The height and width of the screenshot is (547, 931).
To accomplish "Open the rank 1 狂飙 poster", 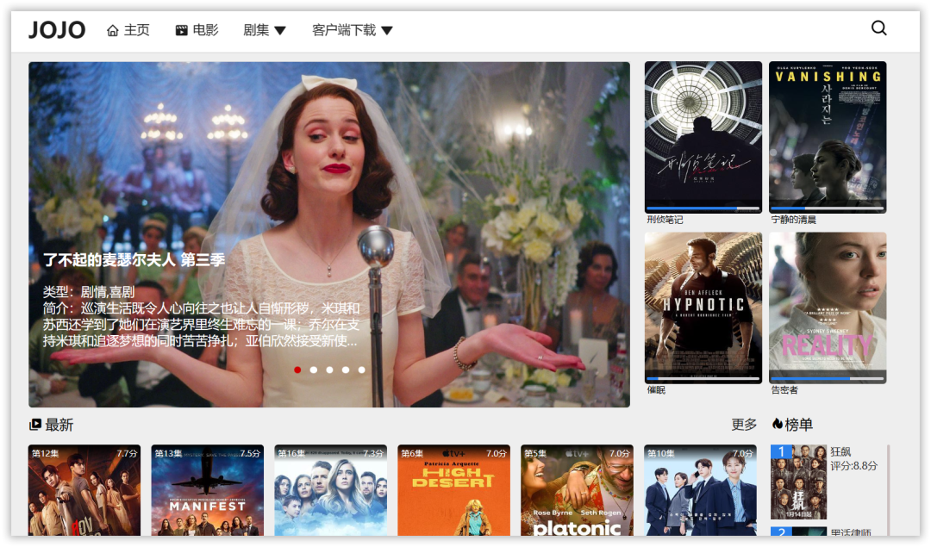I will point(798,482).
